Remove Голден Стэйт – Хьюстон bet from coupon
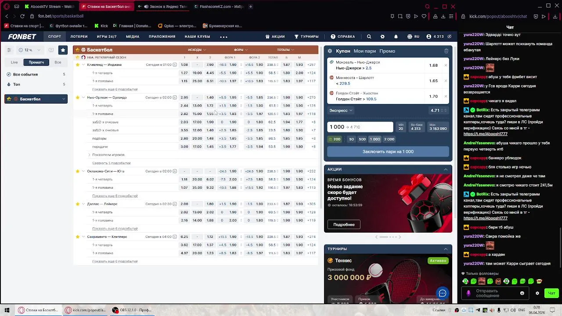Image resolution: width=562 pixels, height=316 pixels. click(x=446, y=96)
